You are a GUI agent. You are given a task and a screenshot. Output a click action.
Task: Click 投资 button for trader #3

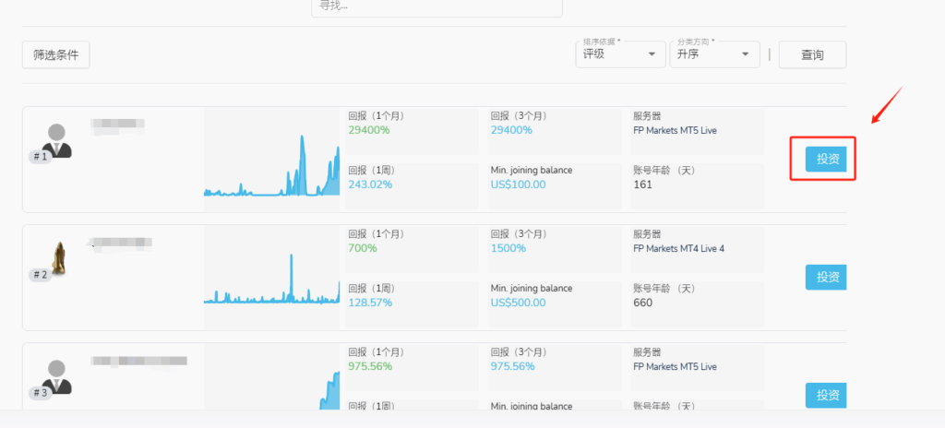point(826,395)
